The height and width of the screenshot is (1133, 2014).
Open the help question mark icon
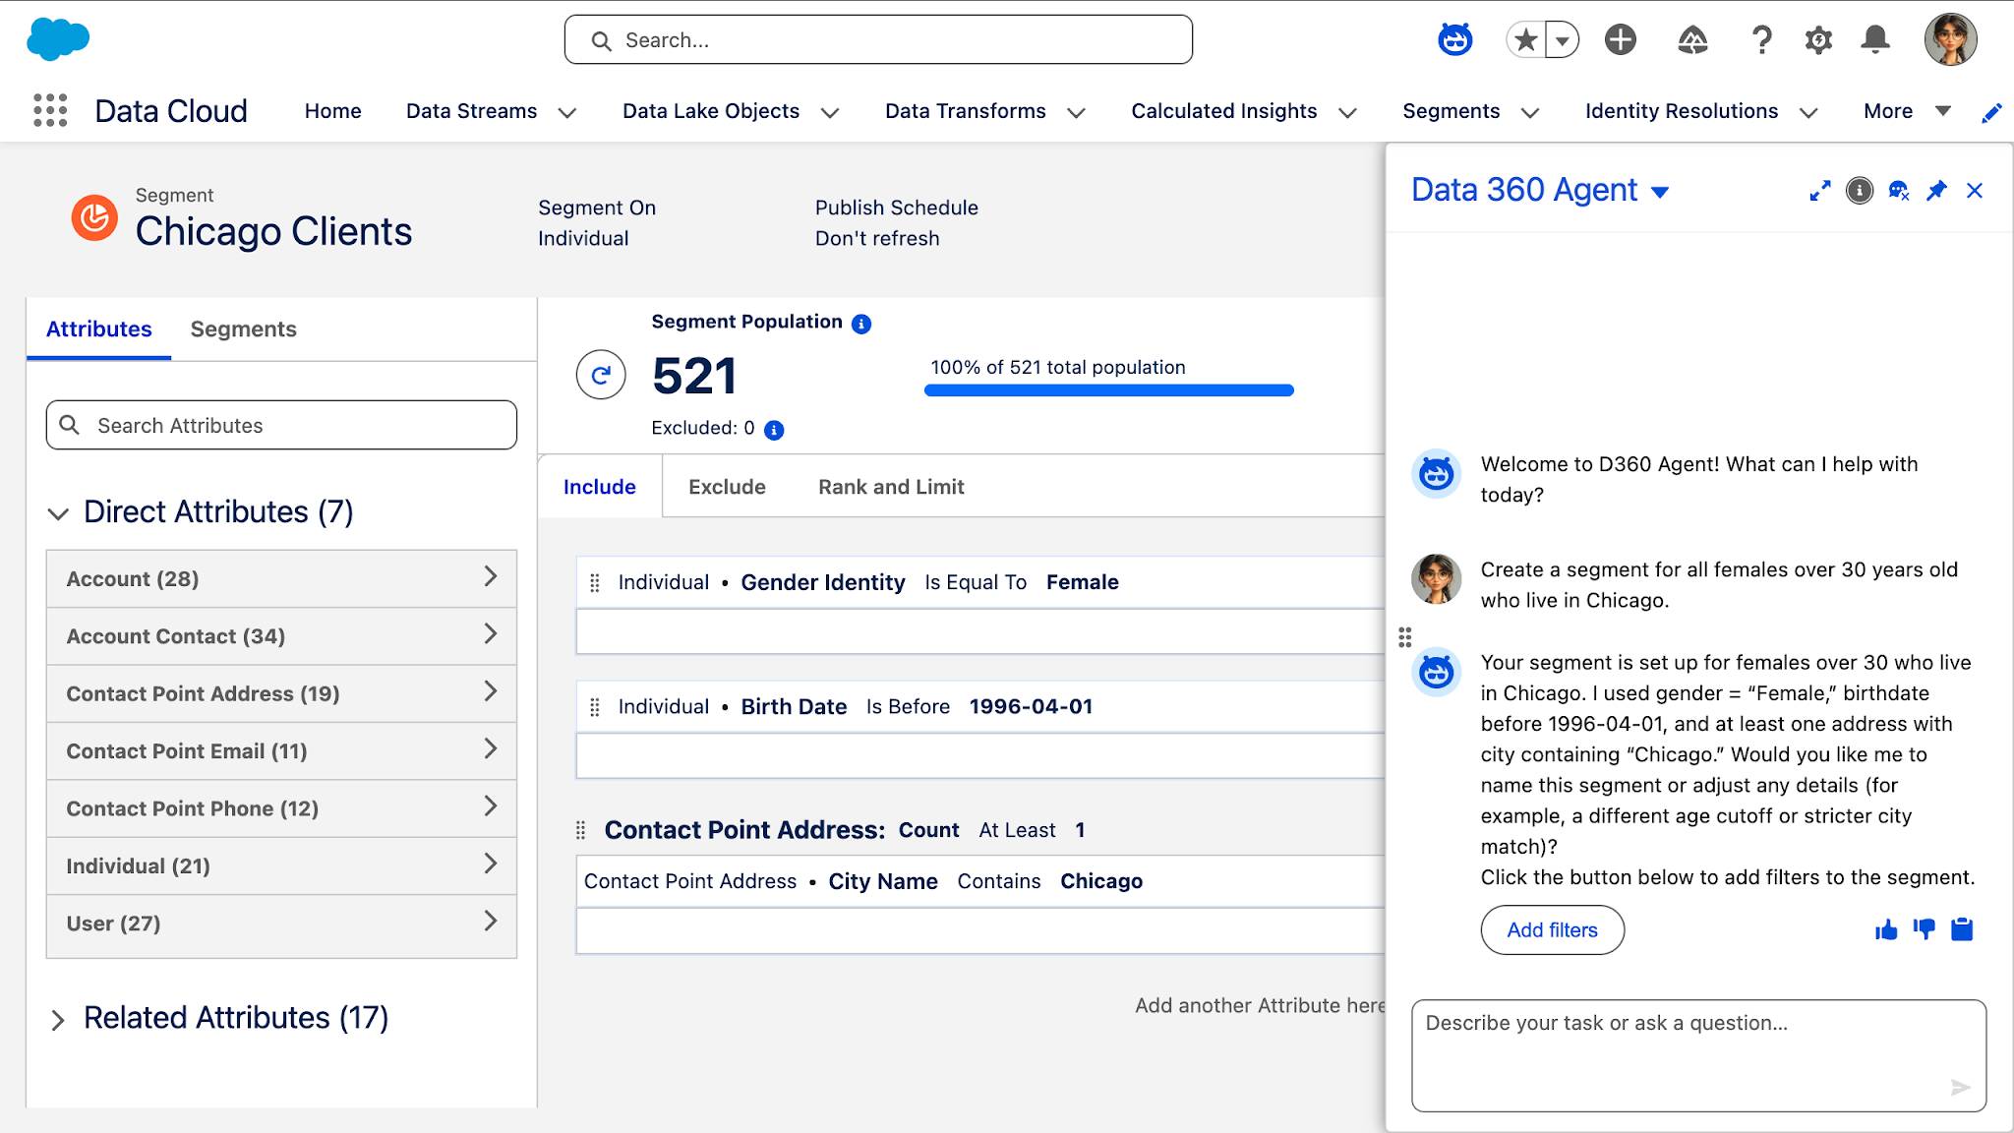[x=1761, y=40]
